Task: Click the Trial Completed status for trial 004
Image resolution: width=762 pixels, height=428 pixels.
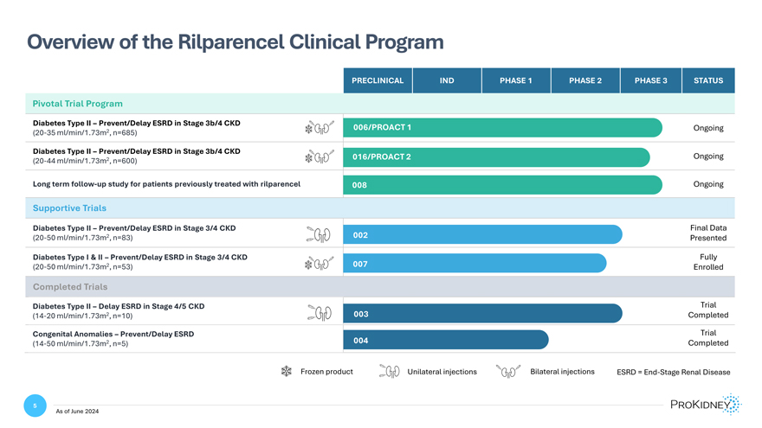Action: (x=708, y=338)
